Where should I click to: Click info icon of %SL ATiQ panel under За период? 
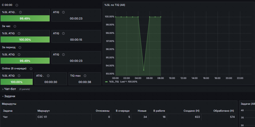19,55
